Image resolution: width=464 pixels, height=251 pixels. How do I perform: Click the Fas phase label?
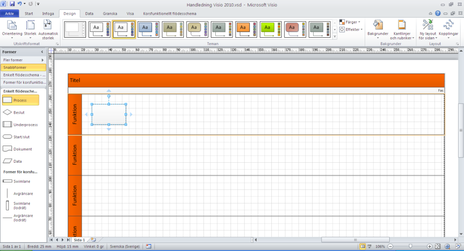(440, 90)
